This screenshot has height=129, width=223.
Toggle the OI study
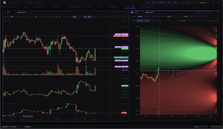pyautogui.click(x=85, y=17)
